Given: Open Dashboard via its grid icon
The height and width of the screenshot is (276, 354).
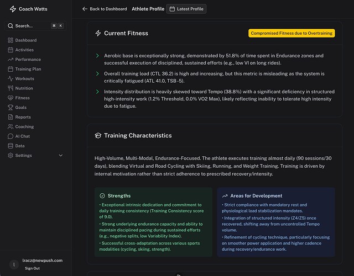Looking at the screenshot, I should [11, 40].
